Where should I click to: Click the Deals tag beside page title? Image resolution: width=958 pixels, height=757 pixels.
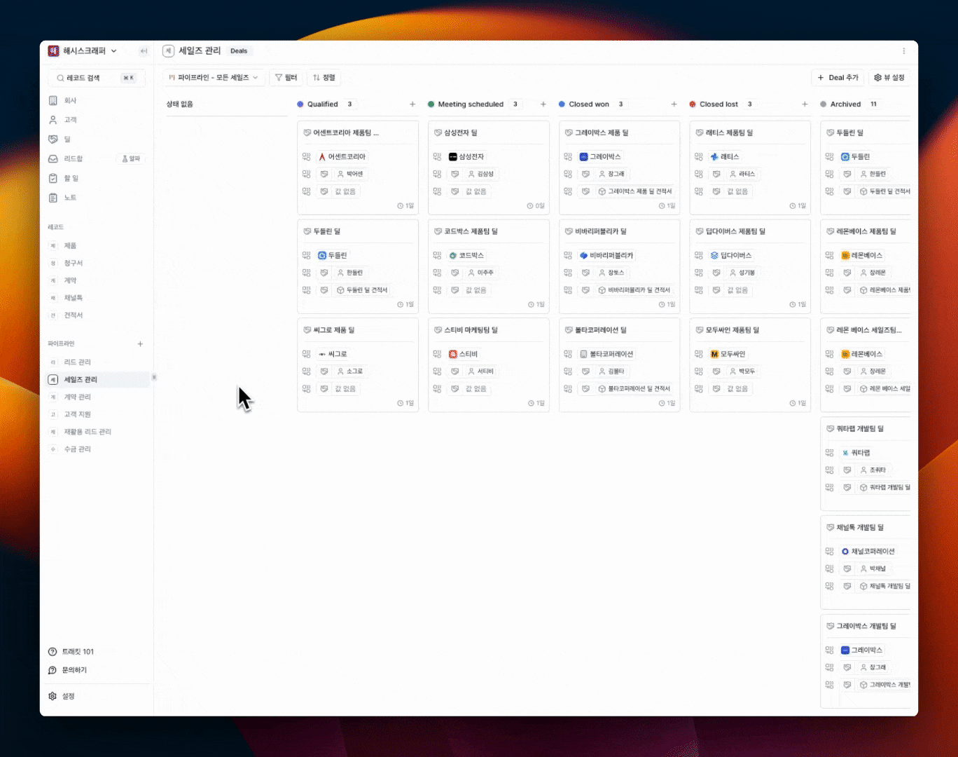point(239,51)
